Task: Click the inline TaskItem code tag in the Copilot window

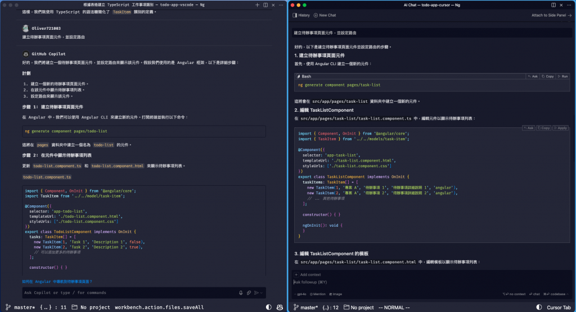Action: click(x=121, y=12)
